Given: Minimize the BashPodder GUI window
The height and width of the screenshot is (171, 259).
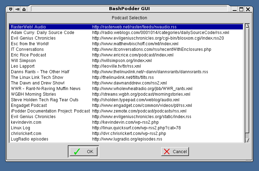Looking at the screenshot, I should coord(234,9).
